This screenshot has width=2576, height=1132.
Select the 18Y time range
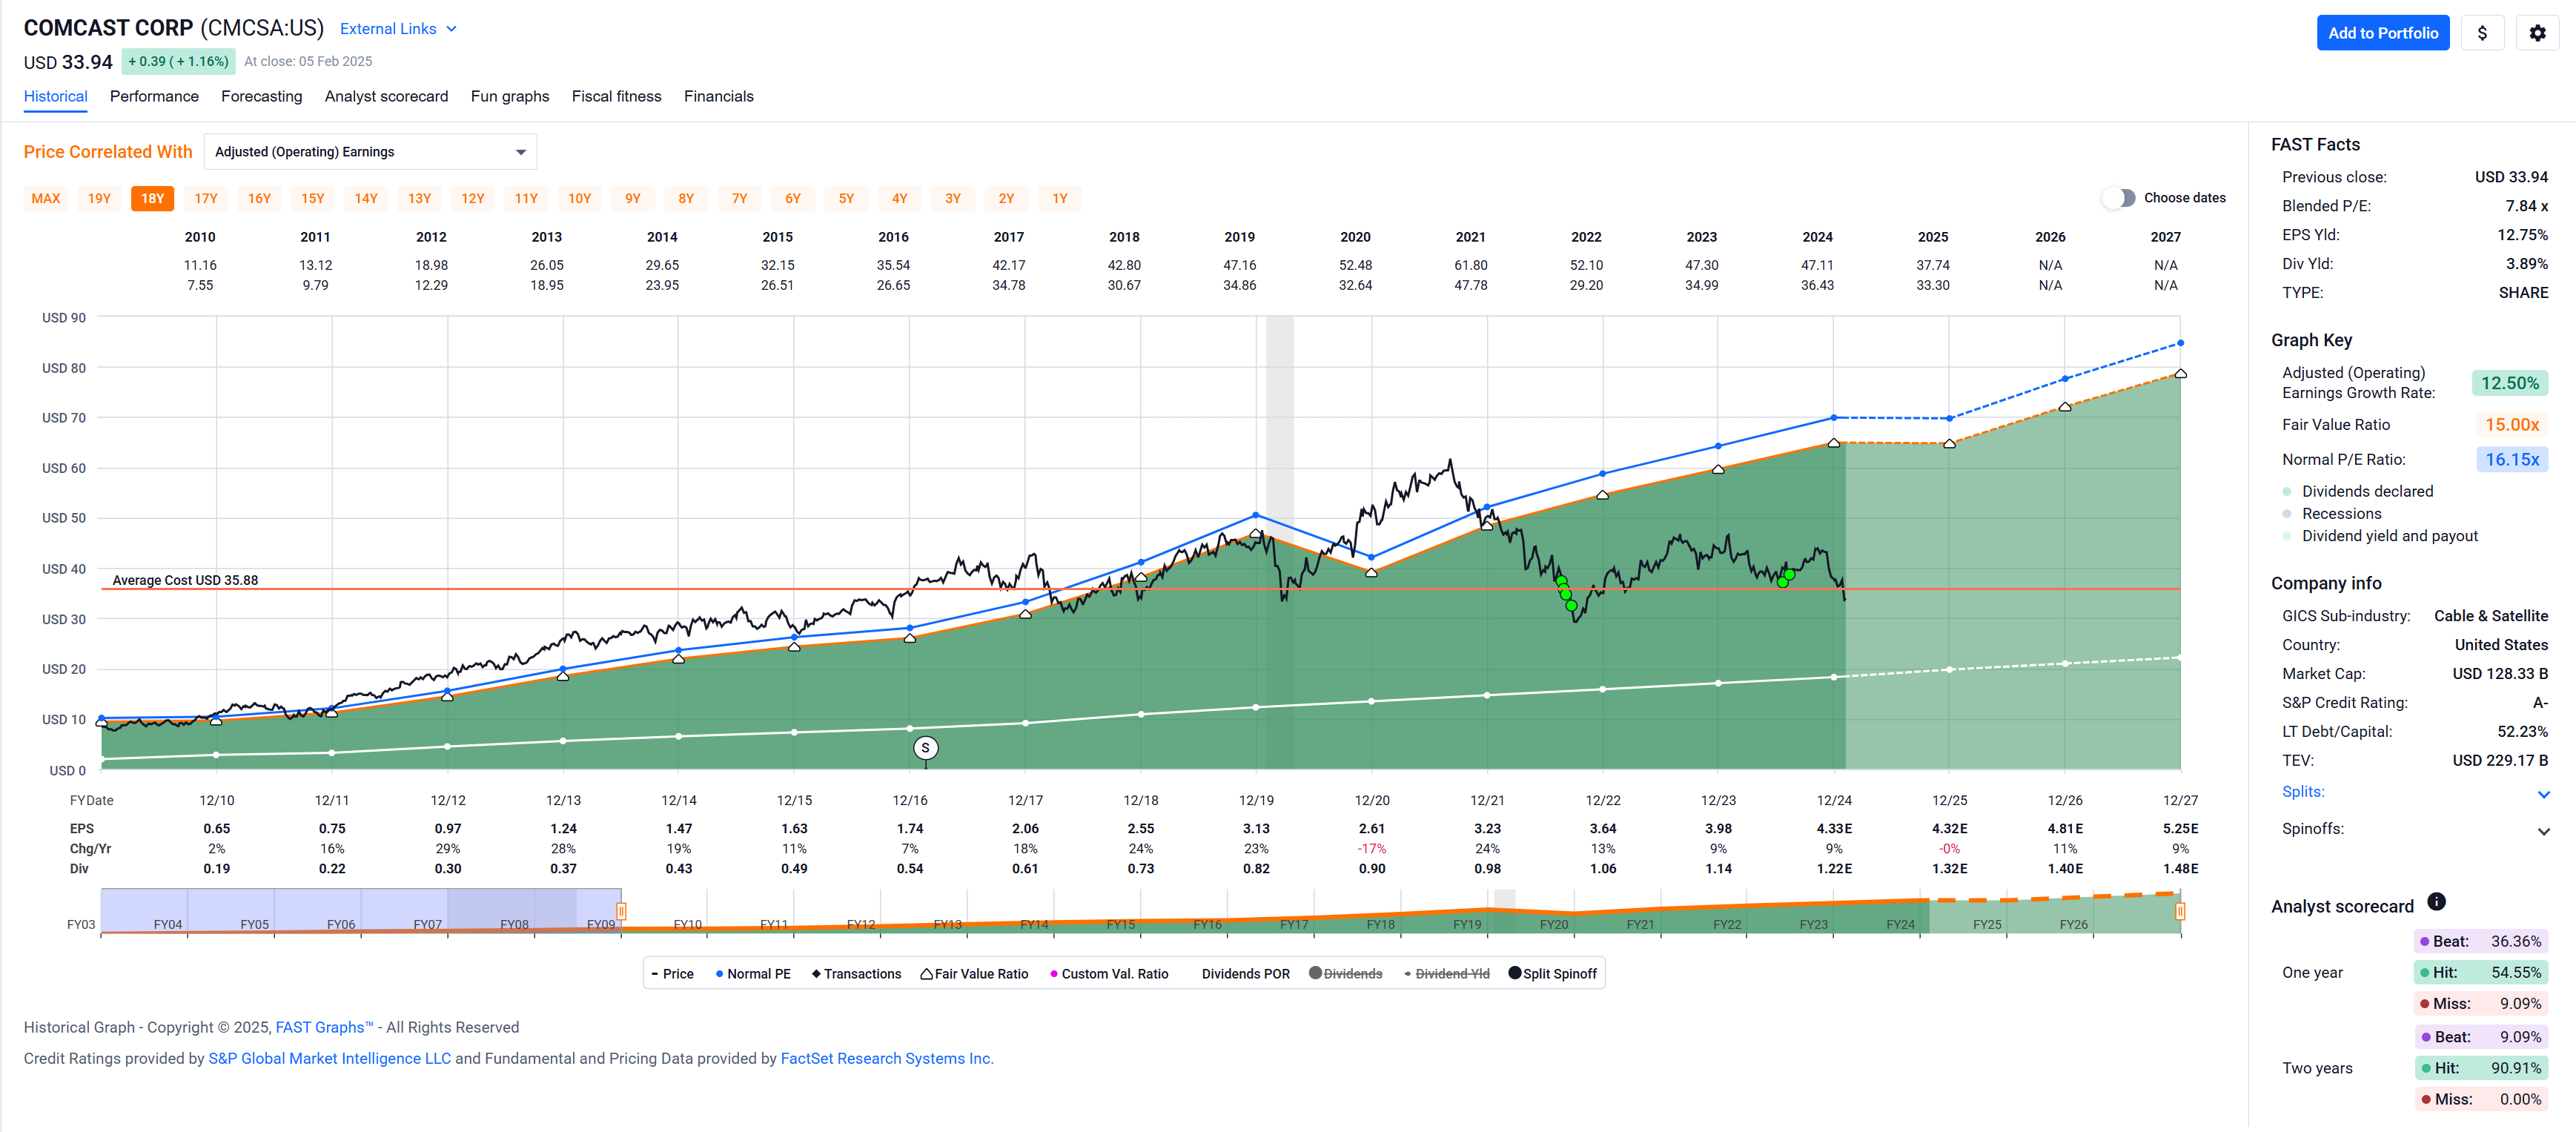[x=152, y=199]
